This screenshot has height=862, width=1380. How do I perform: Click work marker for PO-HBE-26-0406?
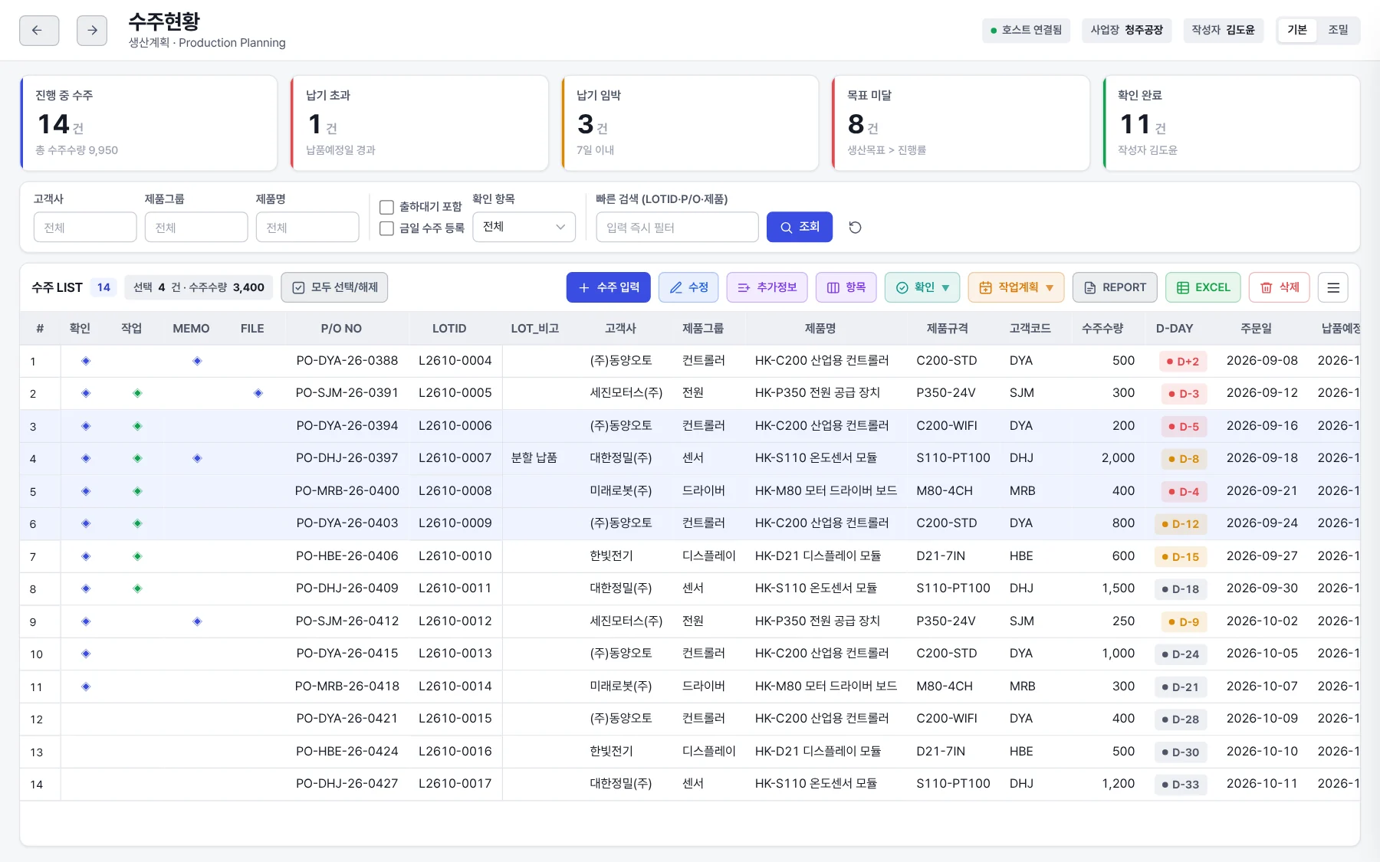[x=137, y=556]
